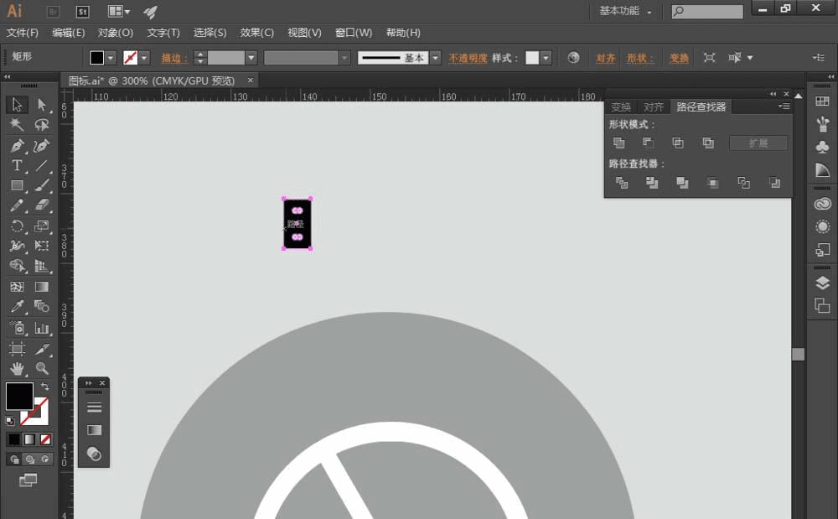Click Exclude shape mode
838x519 pixels.
(x=708, y=143)
